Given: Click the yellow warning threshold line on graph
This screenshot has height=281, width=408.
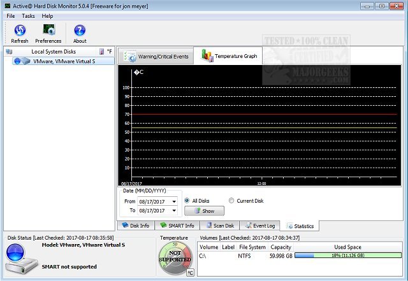Looking at the screenshot, I should pos(264,127).
